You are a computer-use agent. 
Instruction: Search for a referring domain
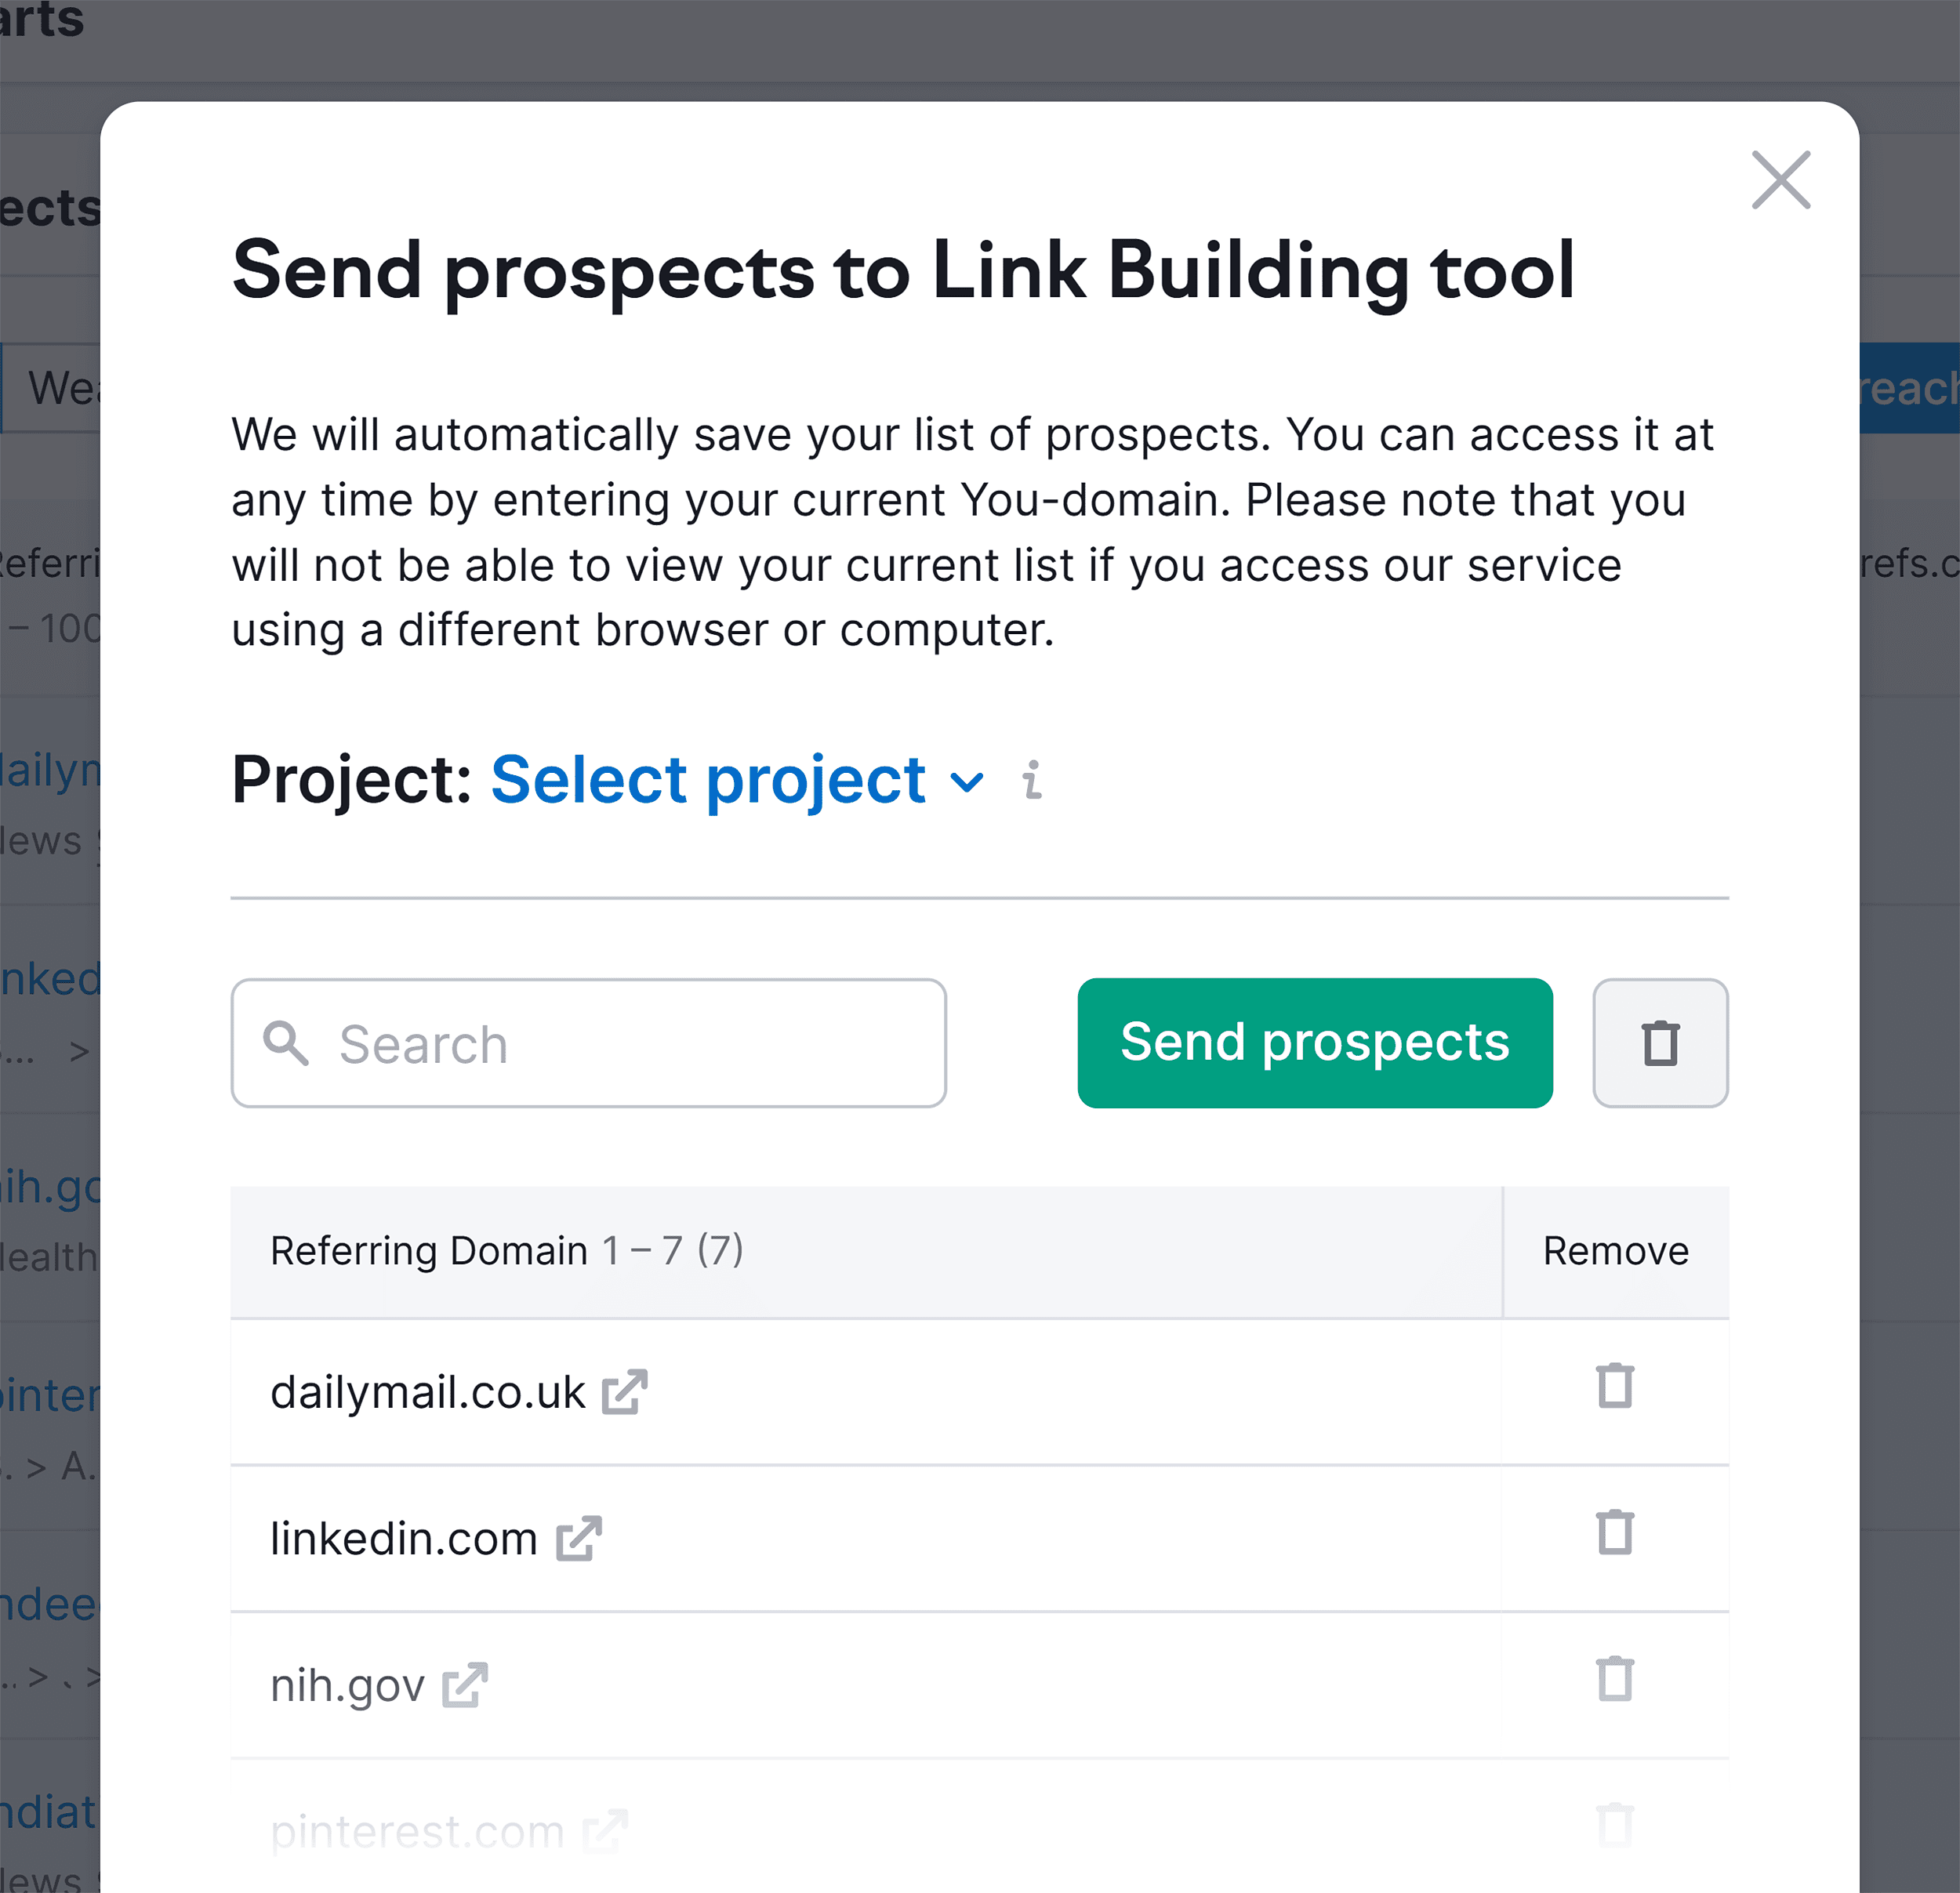[x=588, y=1043]
